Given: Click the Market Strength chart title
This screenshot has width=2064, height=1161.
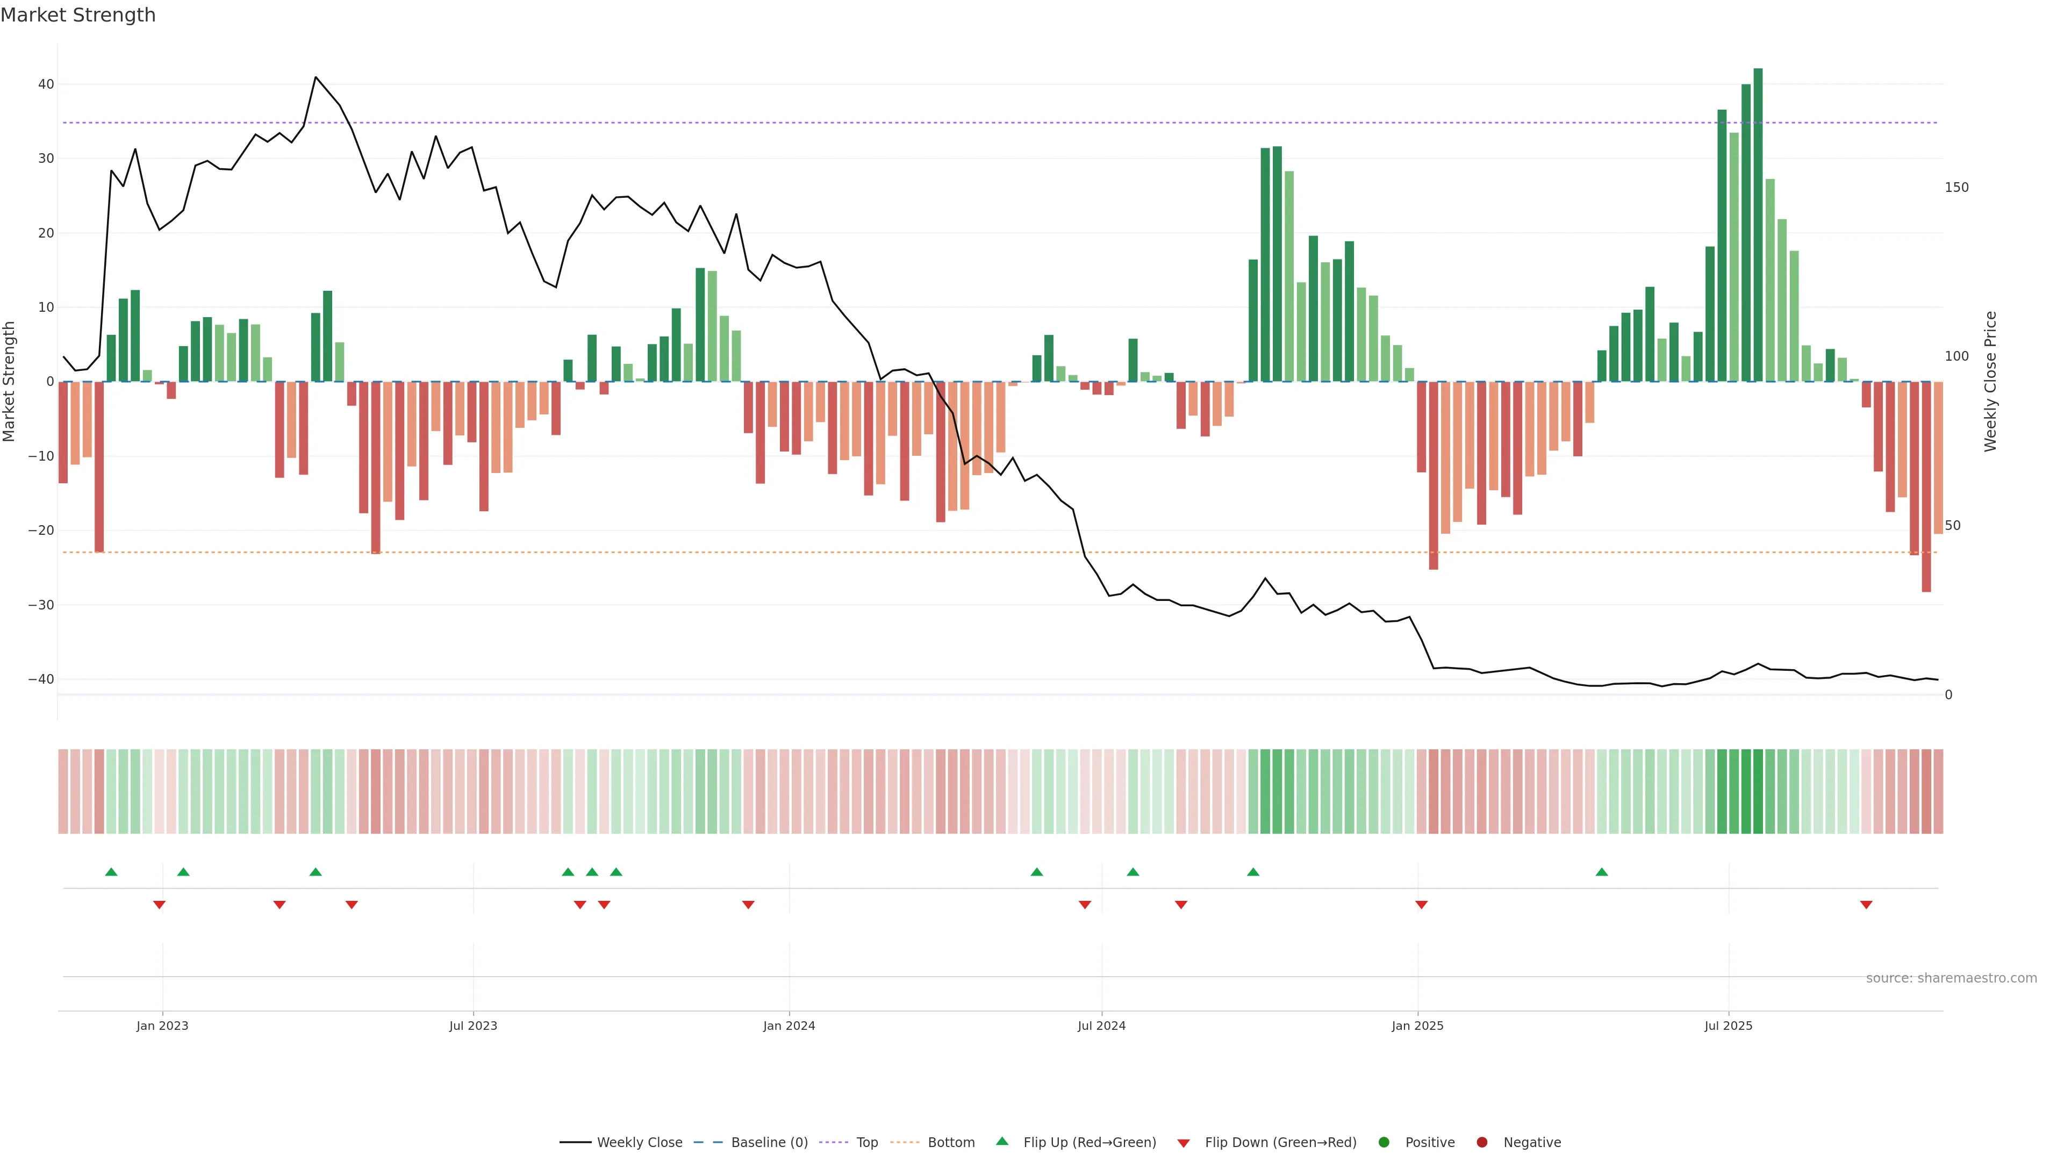Looking at the screenshot, I should 78,15.
